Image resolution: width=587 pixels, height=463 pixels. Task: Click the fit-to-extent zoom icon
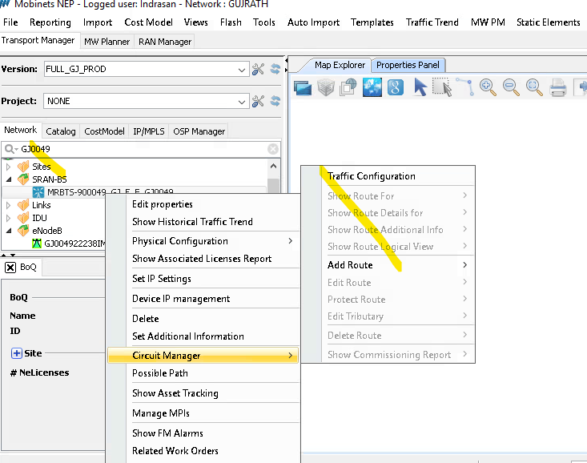point(533,87)
